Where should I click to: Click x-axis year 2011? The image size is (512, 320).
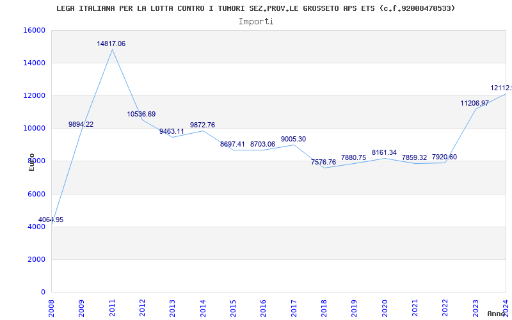point(112,308)
